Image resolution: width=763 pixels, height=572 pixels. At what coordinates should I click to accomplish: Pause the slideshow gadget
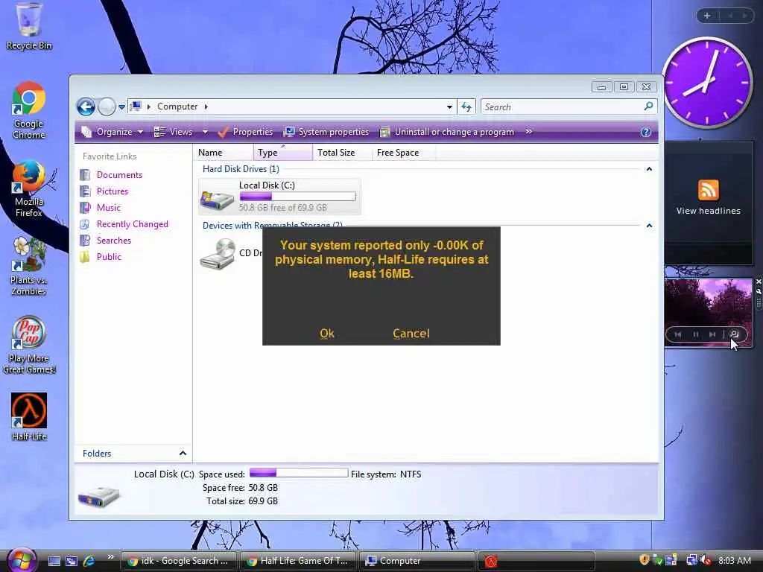tap(695, 334)
